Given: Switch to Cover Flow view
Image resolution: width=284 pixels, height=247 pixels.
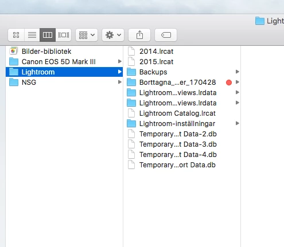Looking at the screenshot, I should pos(64,35).
